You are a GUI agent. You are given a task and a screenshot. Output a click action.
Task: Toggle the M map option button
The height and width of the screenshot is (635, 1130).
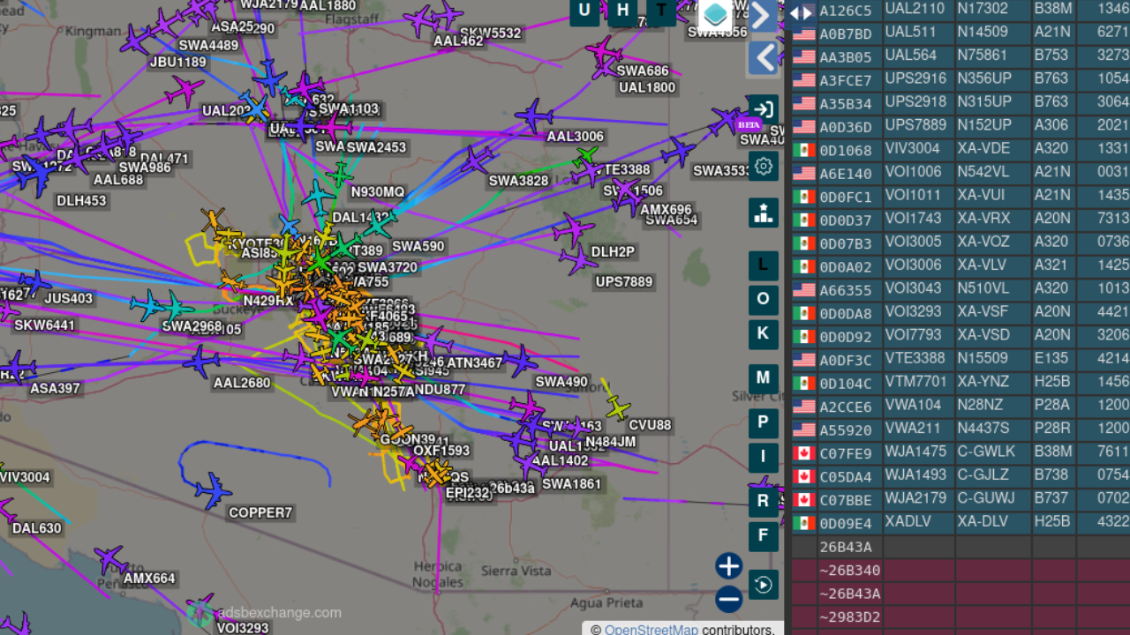[x=764, y=378]
